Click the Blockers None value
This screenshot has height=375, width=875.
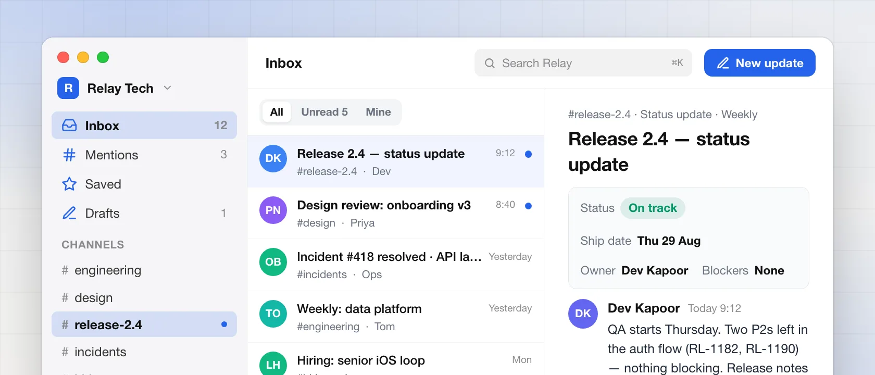point(769,270)
